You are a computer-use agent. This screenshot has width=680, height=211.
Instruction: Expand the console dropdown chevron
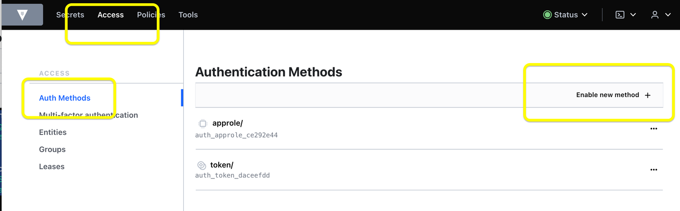pos(633,15)
